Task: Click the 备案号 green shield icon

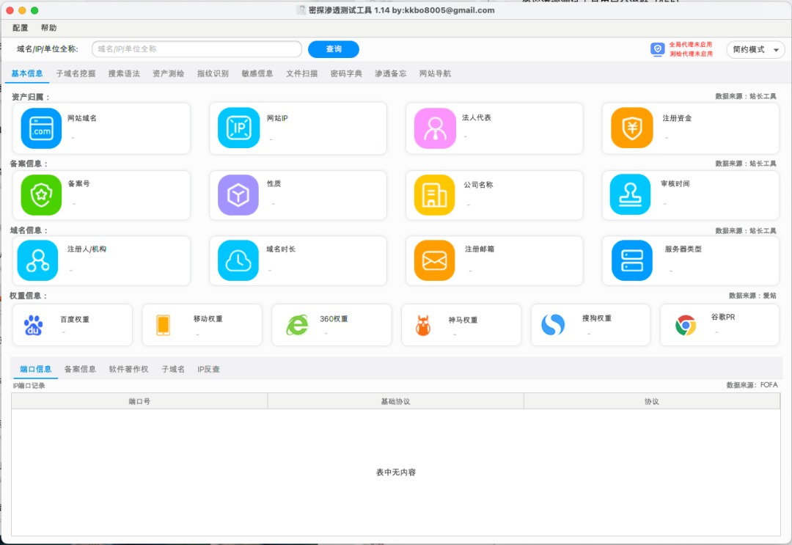Action: click(41, 195)
